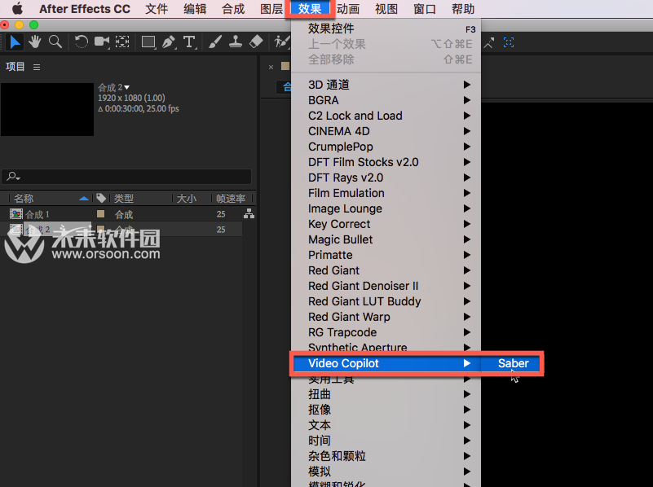
Task: Expand the Red Giant LUT Buddy submenu
Action: click(386, 301)
